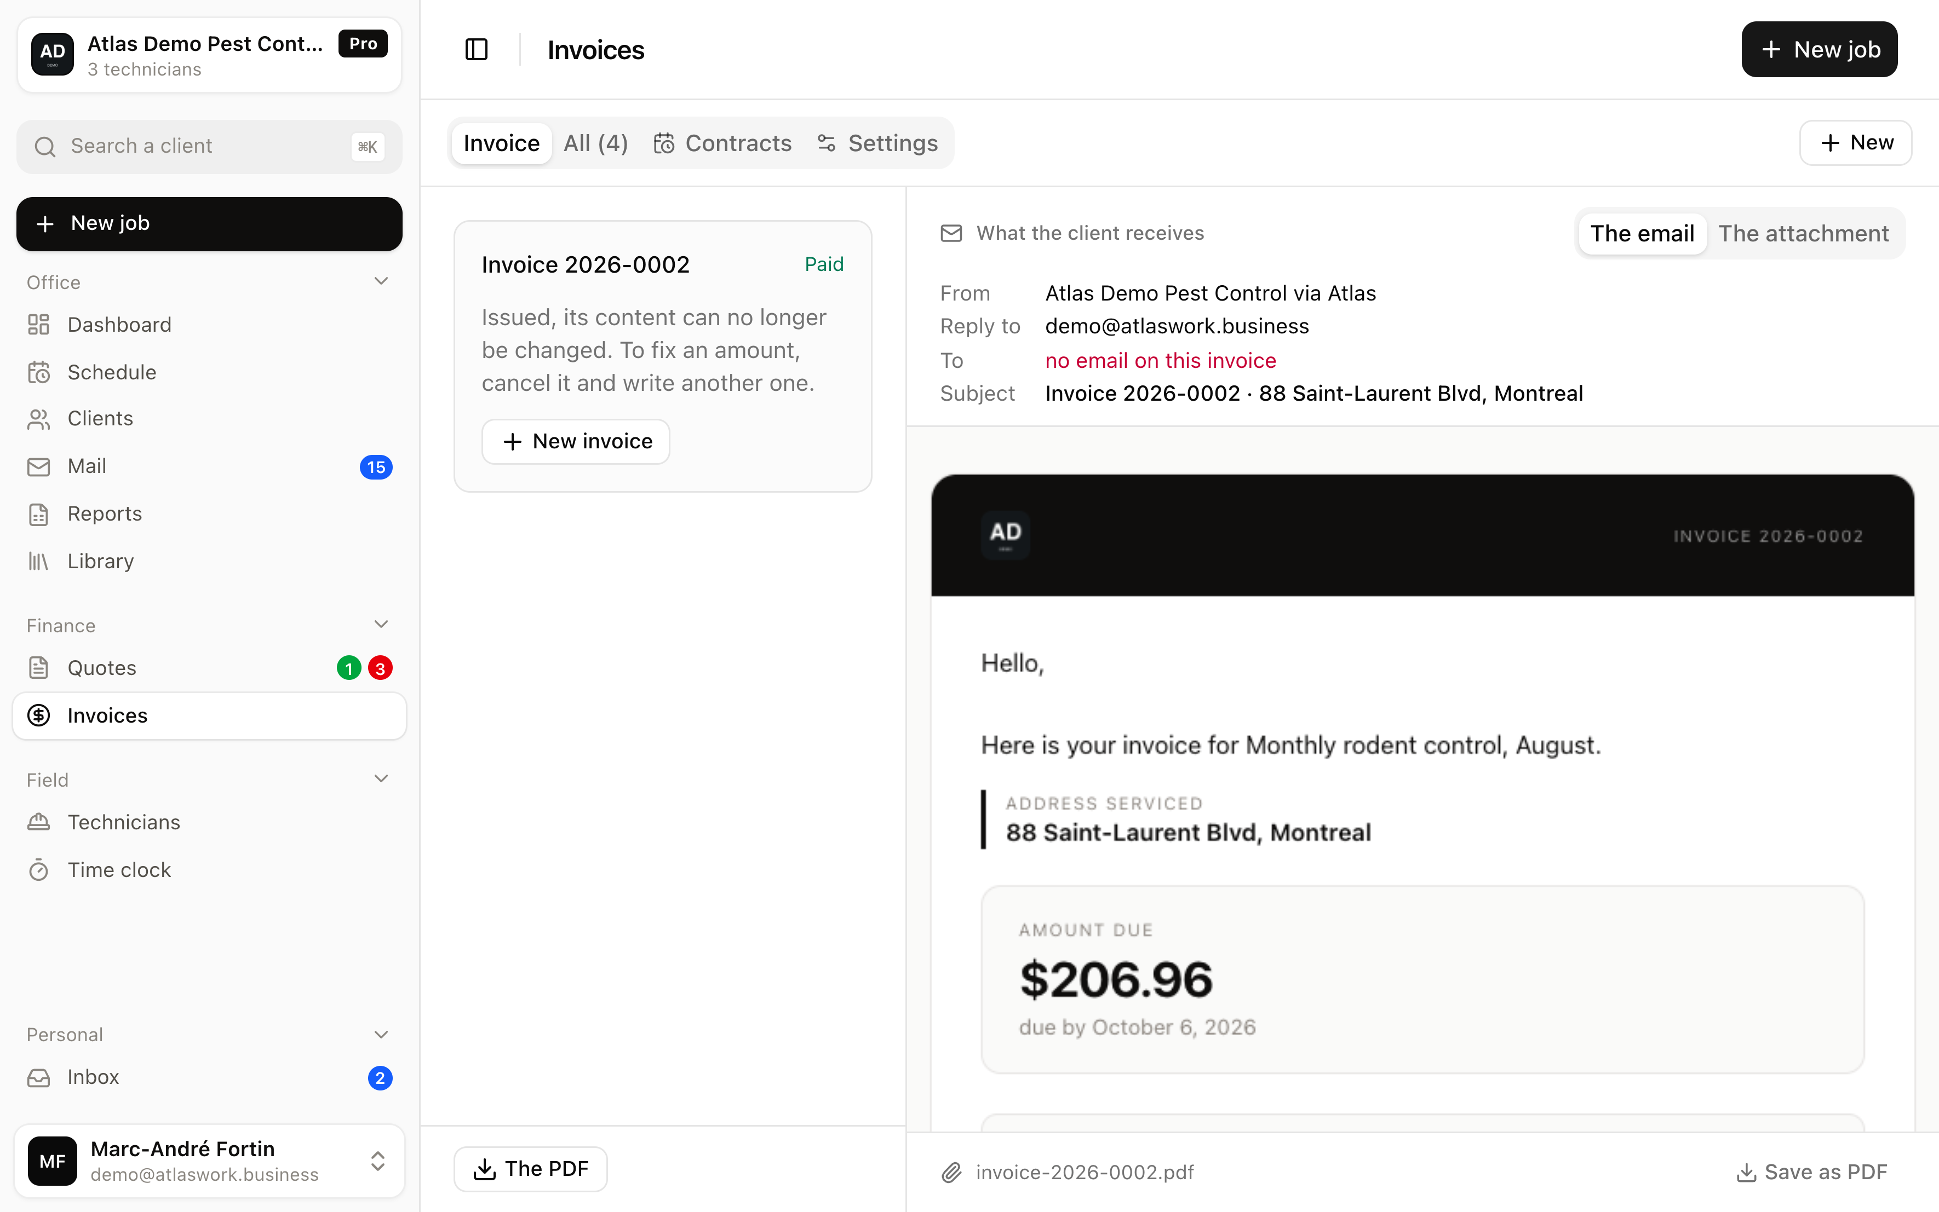Open the Time clock

click(209, 870)
